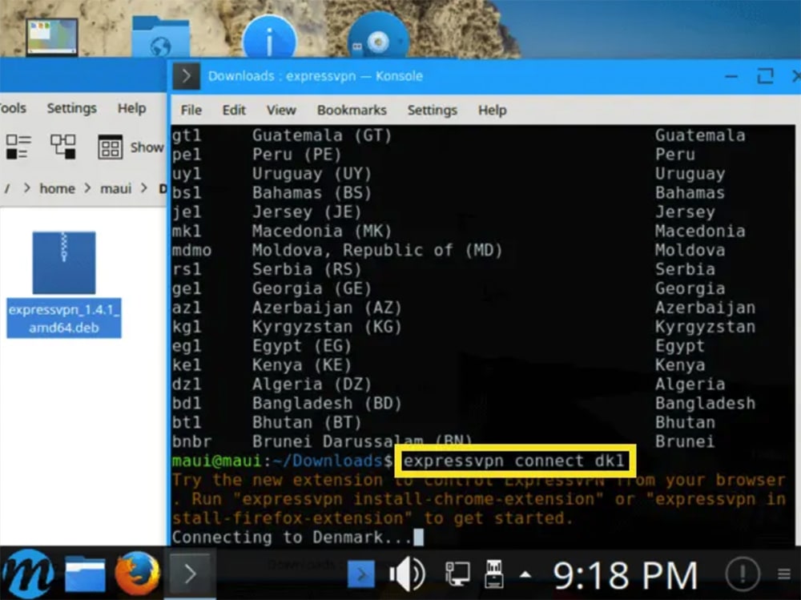Click 'Bhutan (BT)' terminal line

tap(307, 423)
